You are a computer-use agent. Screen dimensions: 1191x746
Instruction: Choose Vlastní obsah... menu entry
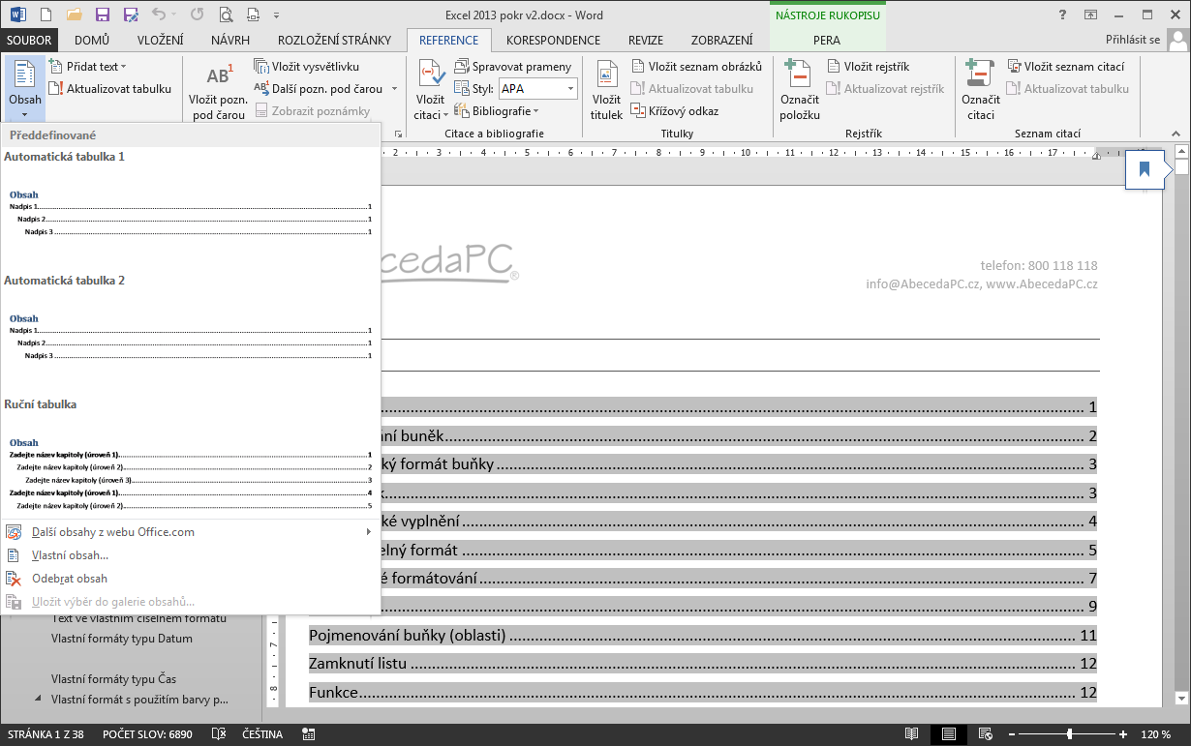[x=190, y=555]
